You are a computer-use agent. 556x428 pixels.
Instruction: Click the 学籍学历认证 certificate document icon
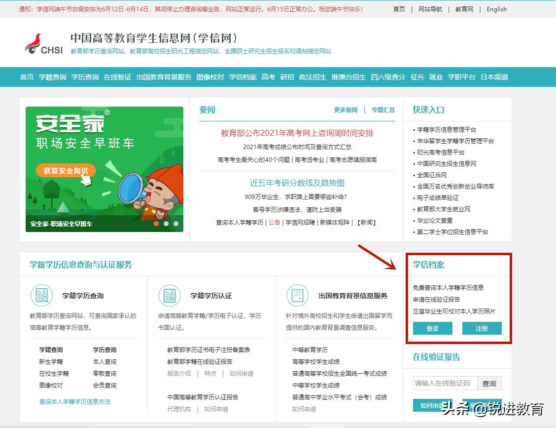pos(170,295)
